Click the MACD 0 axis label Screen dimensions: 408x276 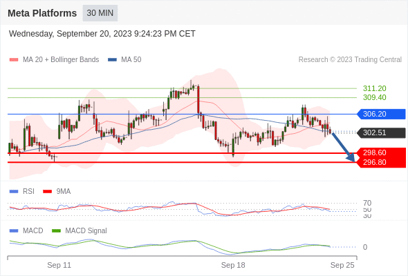(365, 247)
